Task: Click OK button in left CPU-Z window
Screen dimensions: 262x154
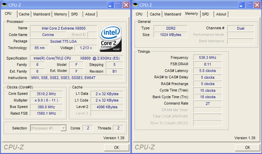Action: (x=117, y=148)
